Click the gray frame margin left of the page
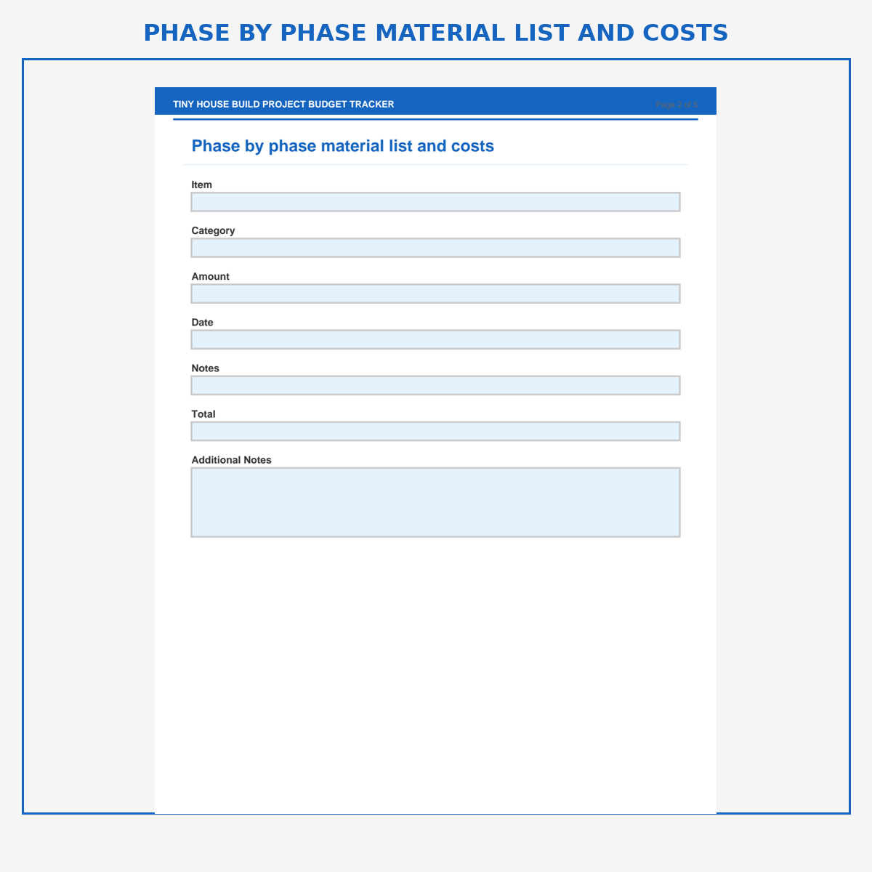This screenshot has width=872, height=872. point(89,436)
